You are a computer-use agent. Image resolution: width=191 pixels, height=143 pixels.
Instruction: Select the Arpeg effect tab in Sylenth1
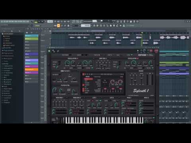point(88,79)
